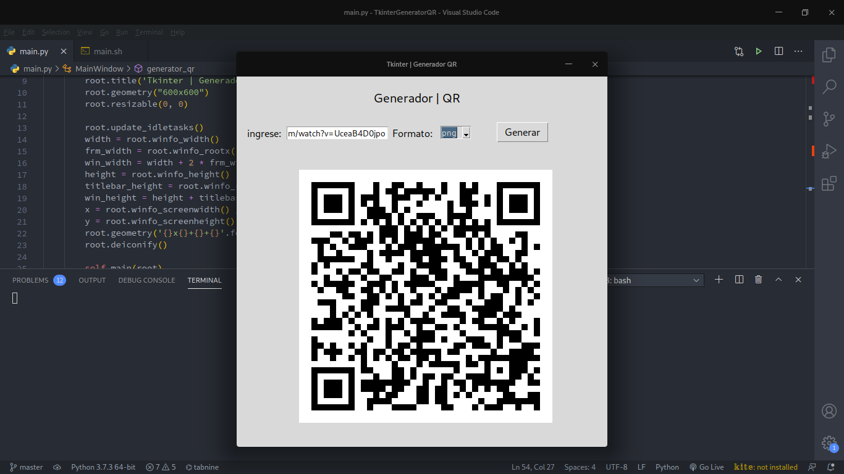Click the Generar button
The height and width of the screenshot is (474, 844).
(x=522, y=132)
